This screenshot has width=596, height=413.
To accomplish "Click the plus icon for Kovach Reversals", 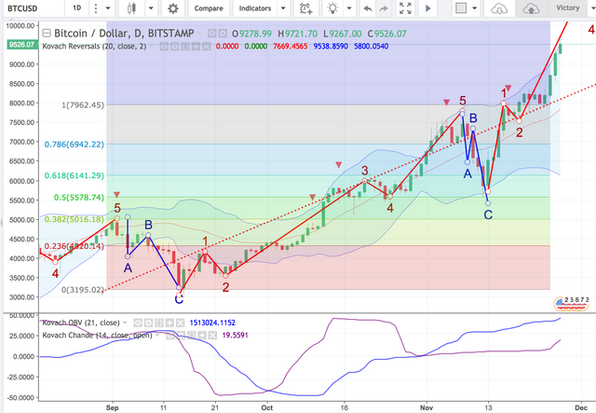I will [x=196, y=47].
